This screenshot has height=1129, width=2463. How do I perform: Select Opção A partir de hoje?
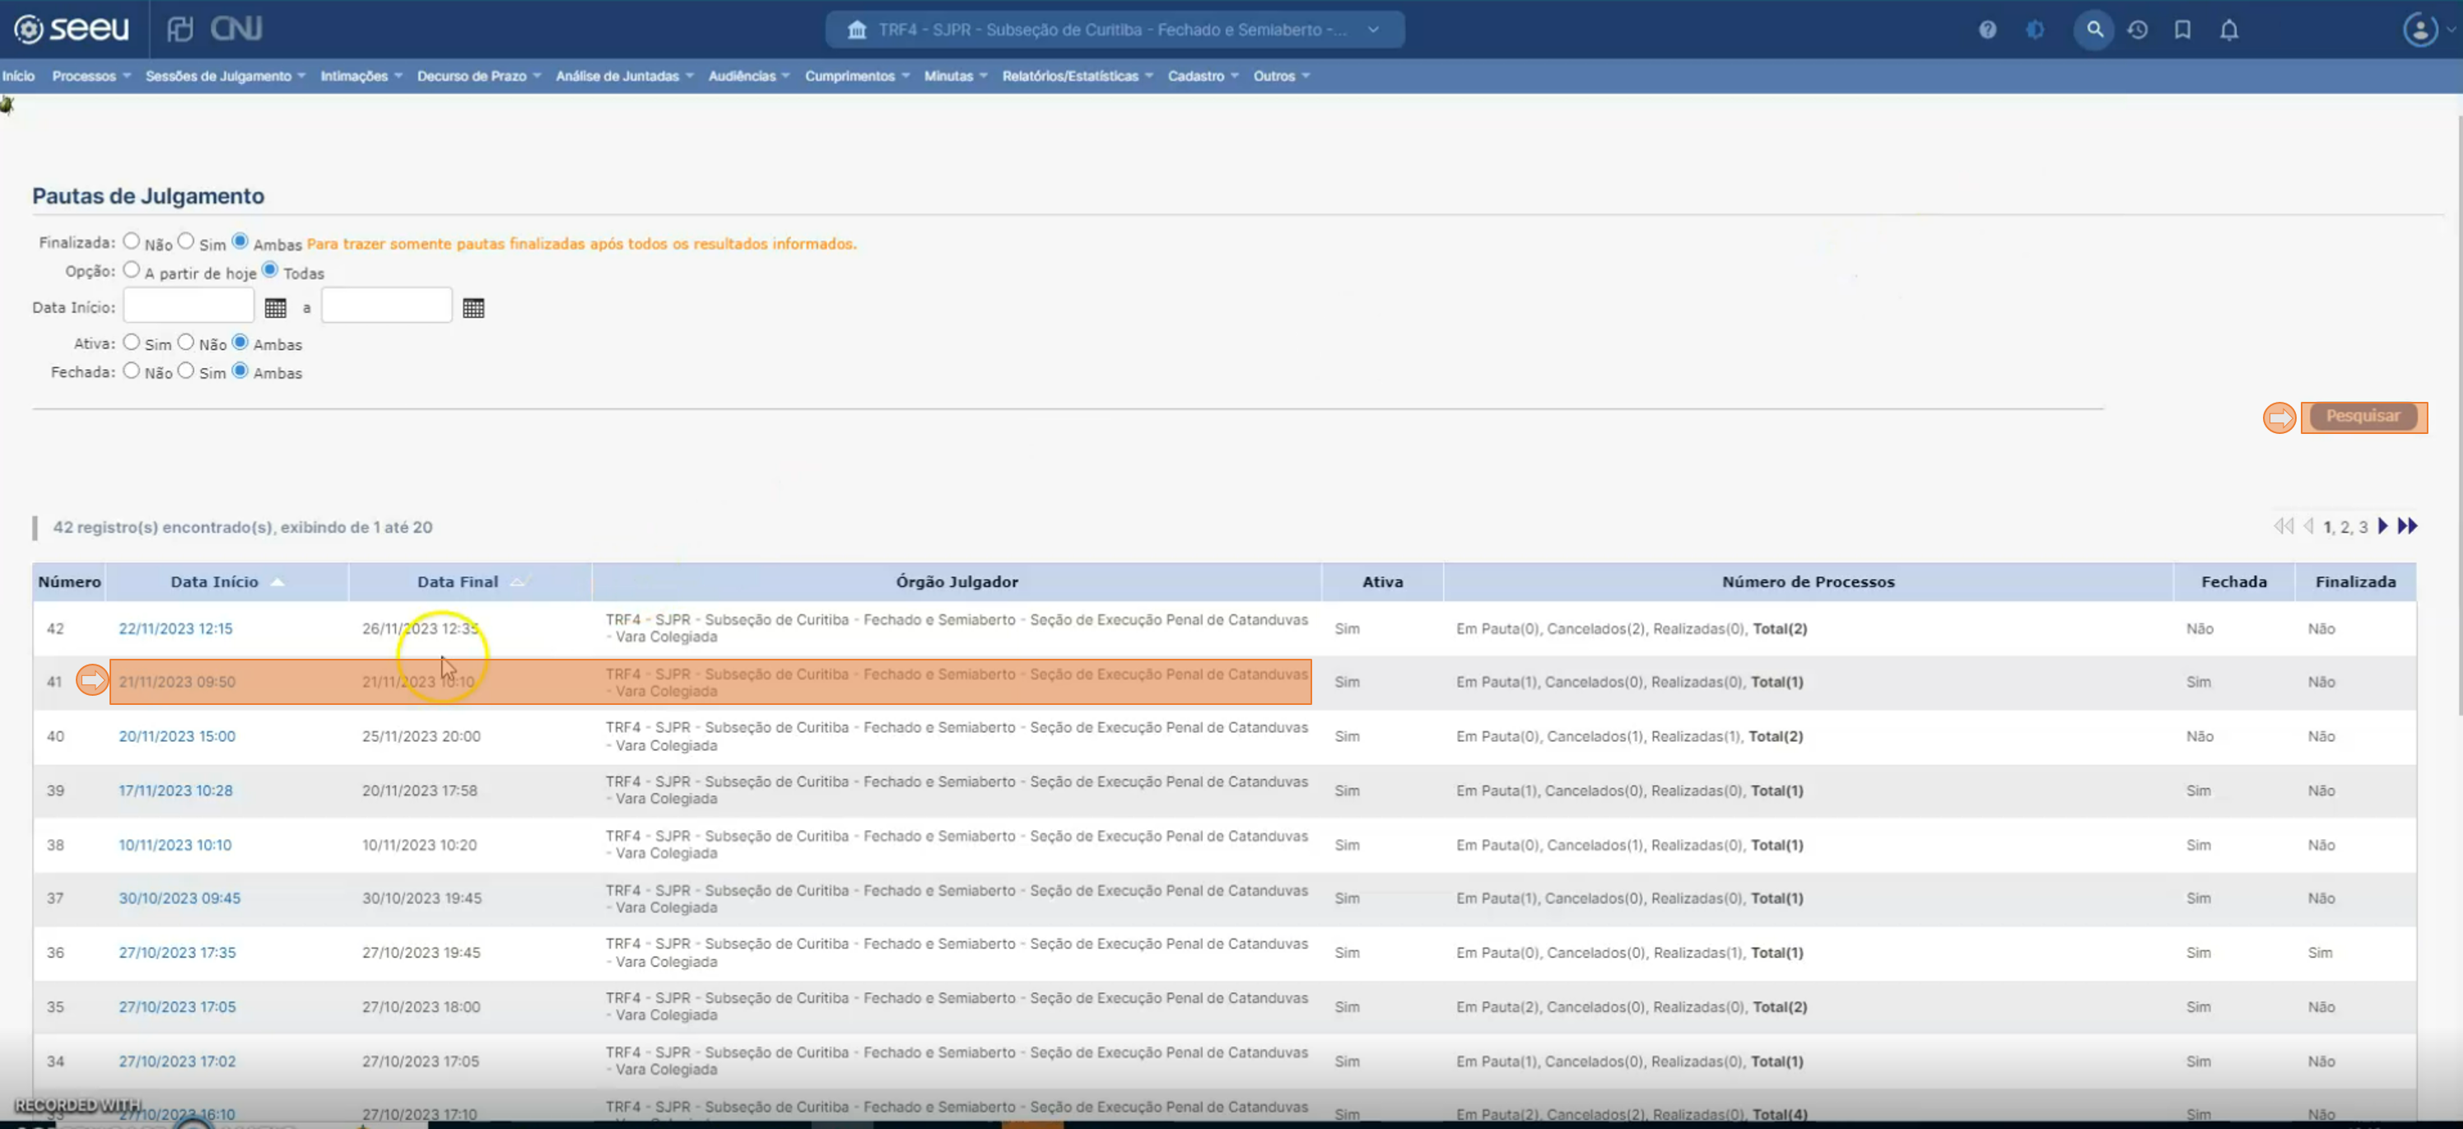point(131,271)
